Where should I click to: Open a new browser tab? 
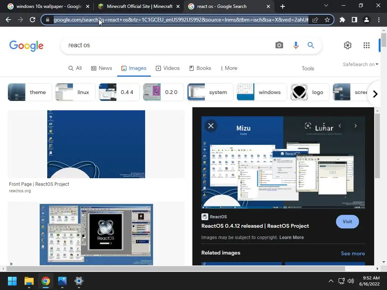pyautogui.click(x=283, y=6)
